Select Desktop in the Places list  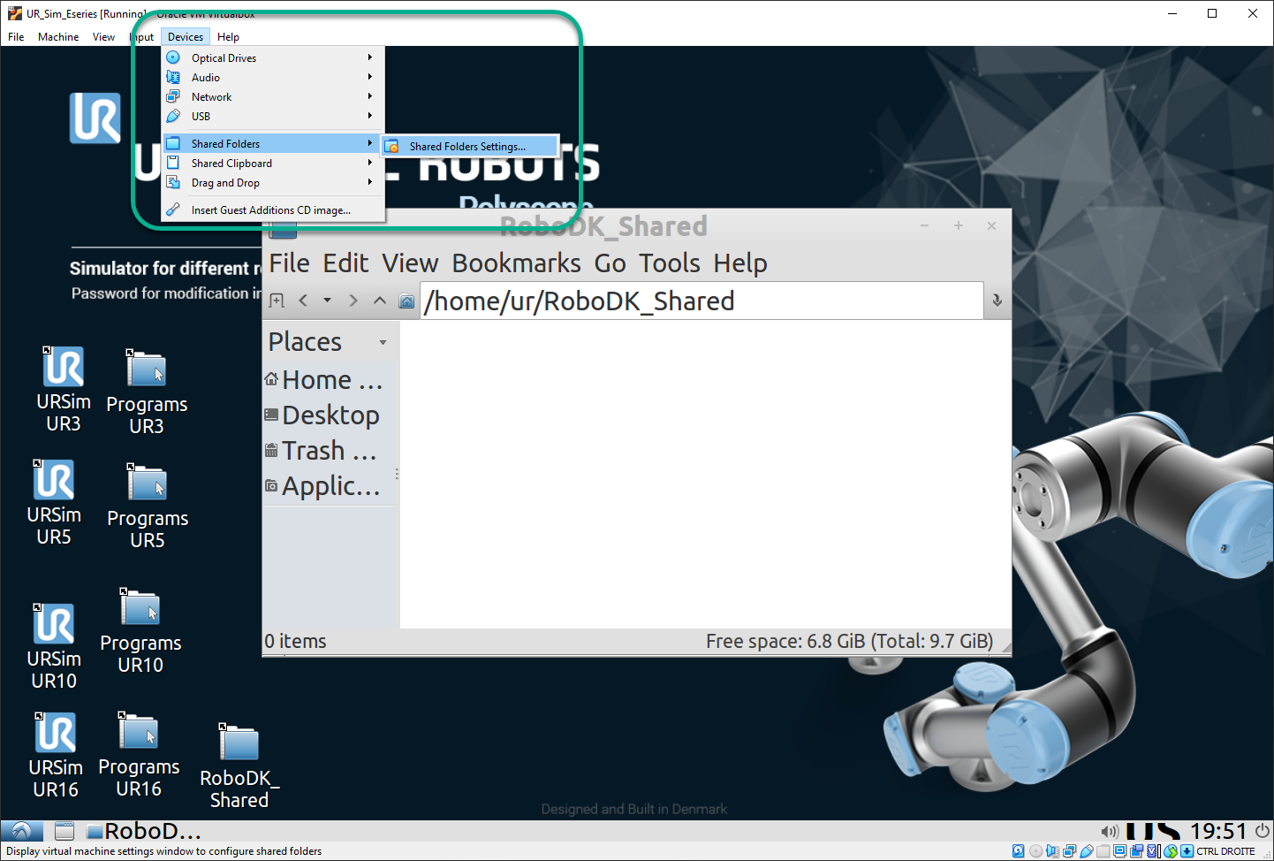tap(330, 415)
